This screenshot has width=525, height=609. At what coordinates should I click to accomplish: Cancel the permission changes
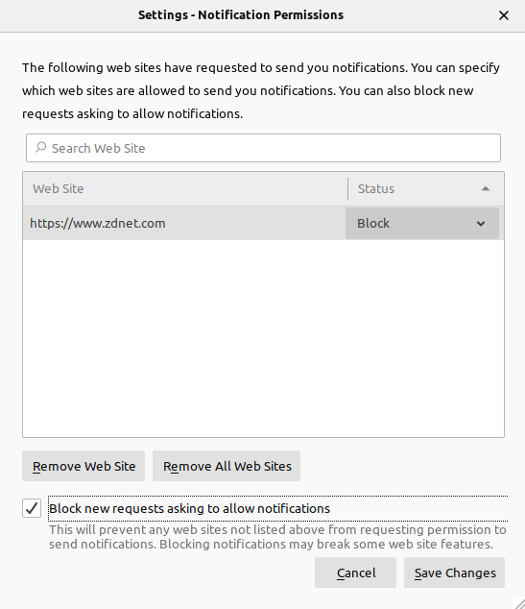(x=355, y=572)
